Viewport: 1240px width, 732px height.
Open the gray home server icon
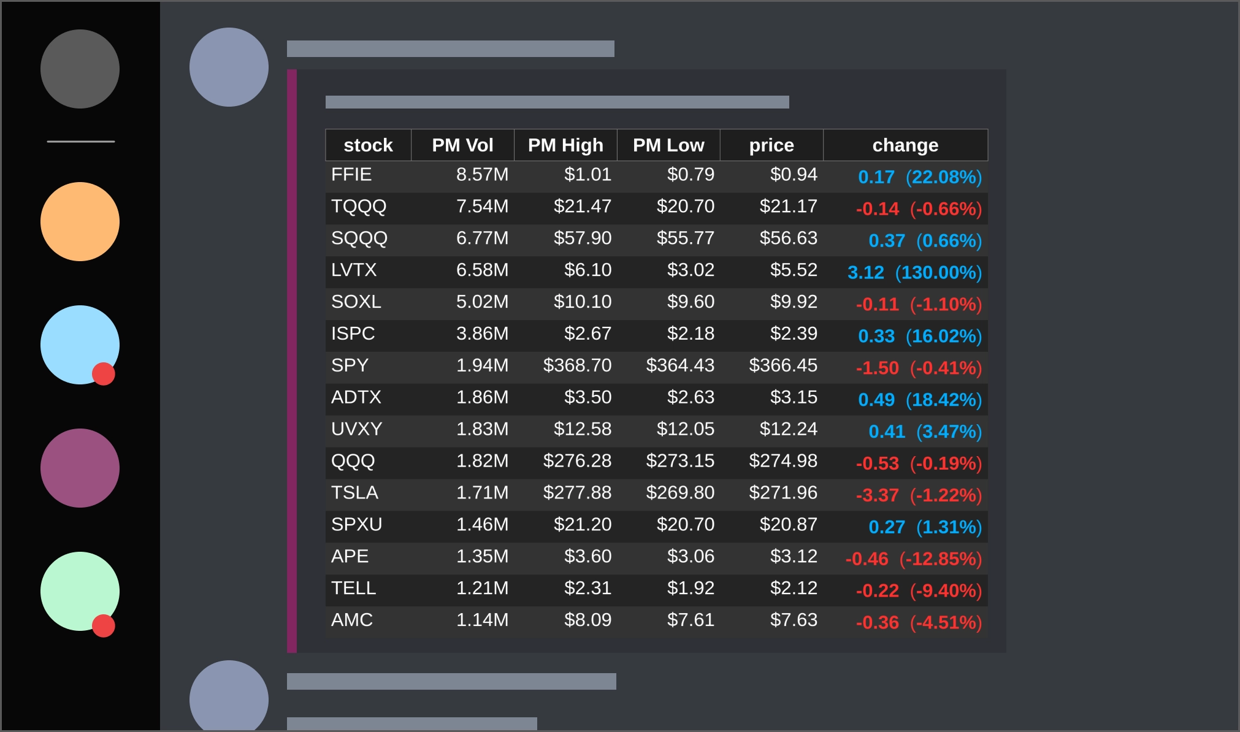tap(80, 69)
